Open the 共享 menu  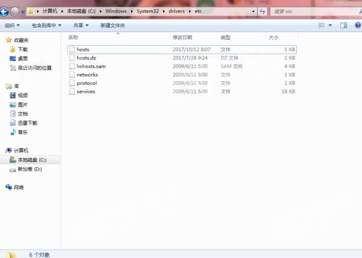pyautogui.click(x=81, y=25)
